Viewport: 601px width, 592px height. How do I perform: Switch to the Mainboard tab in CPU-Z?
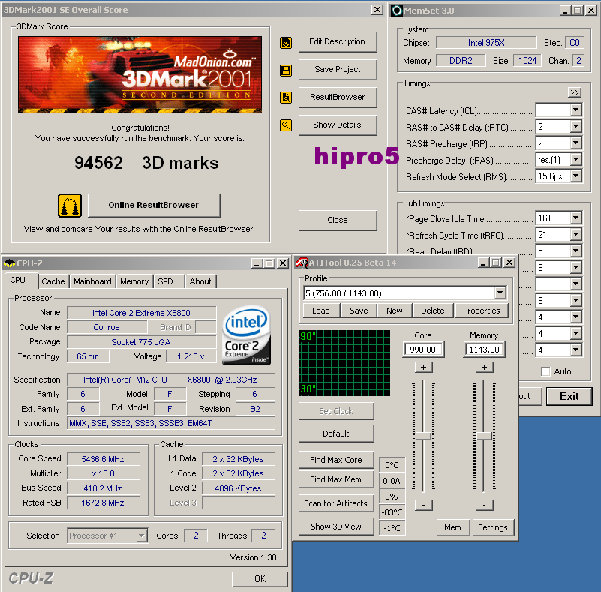(92, 281)
